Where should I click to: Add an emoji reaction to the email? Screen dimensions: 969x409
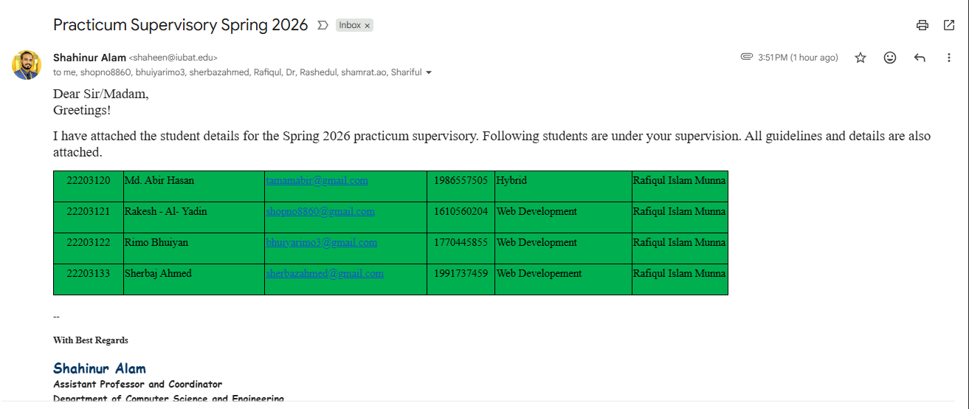tap(890, 58)
